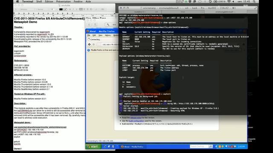This screenshot has height=153, width=273.
Task: Open the release notes link
Action: pos(136,118)
